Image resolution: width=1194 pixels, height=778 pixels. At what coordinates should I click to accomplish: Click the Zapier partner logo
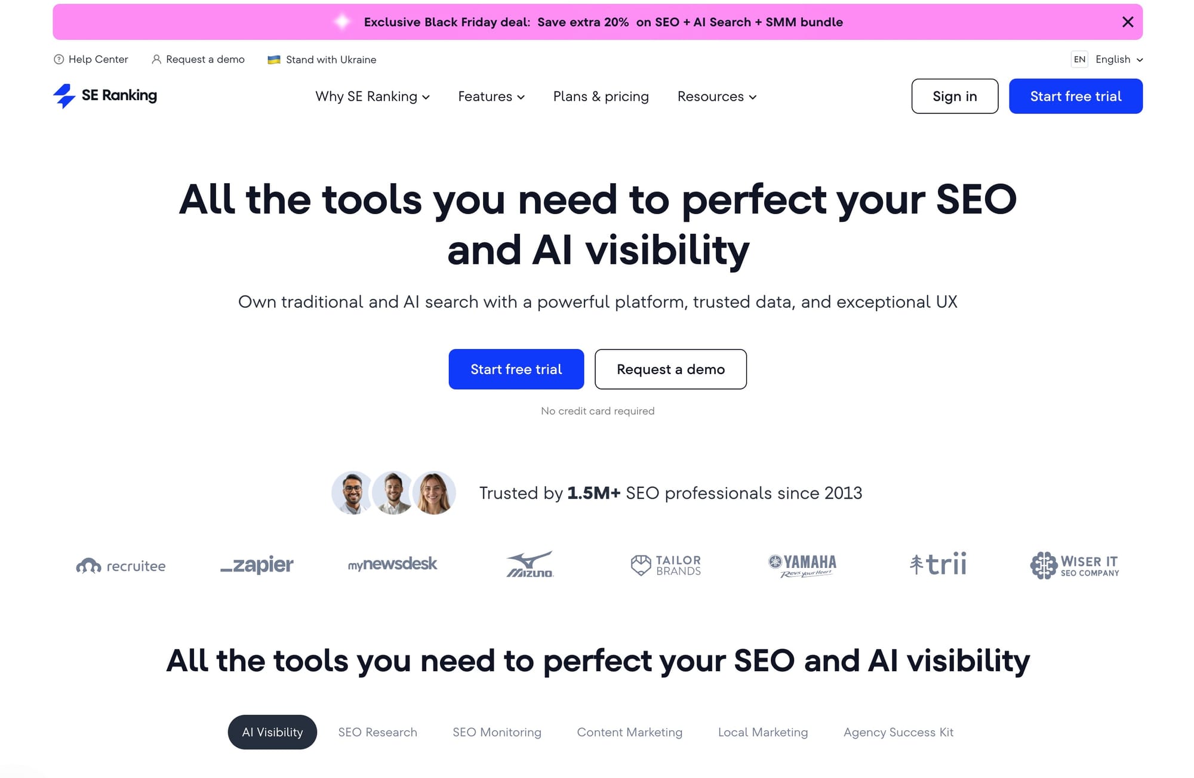pos(257,564)
